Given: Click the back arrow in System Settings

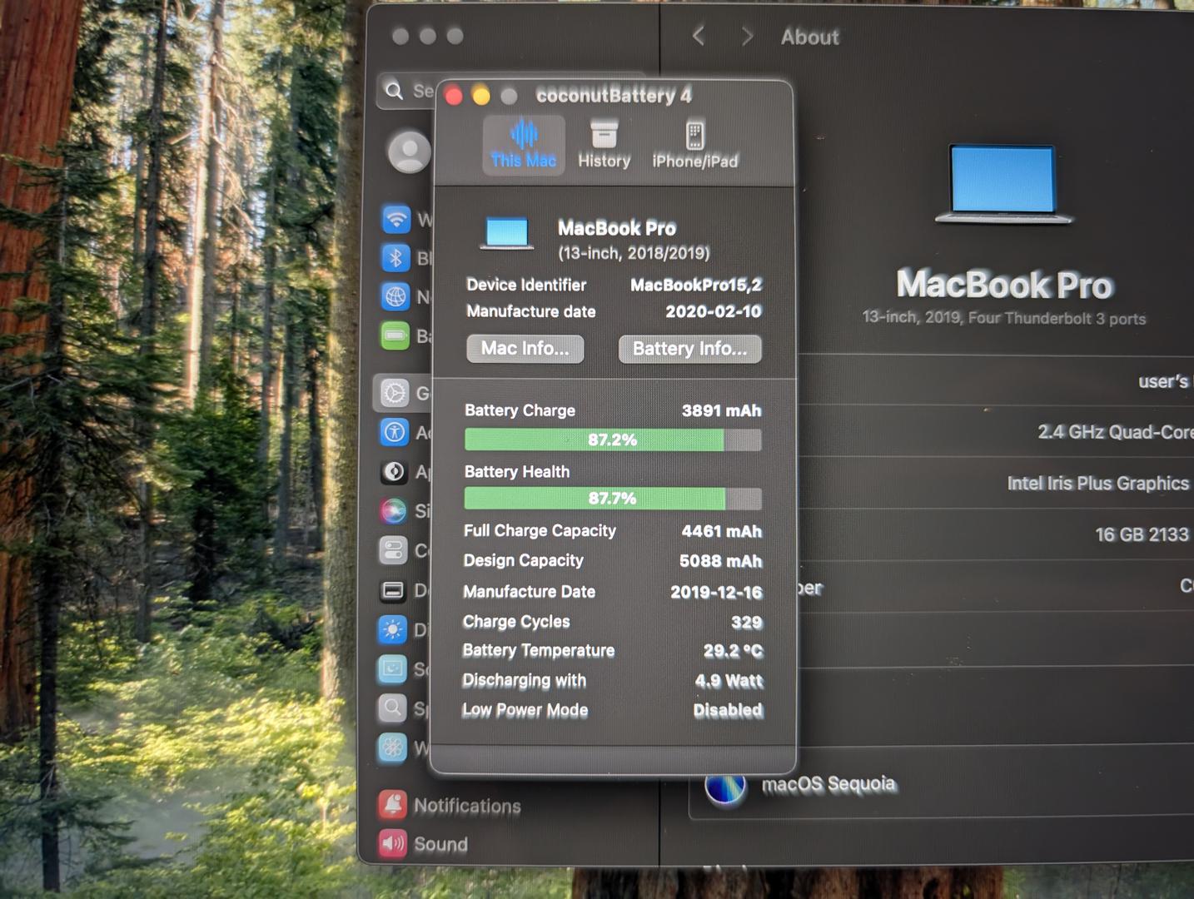Looking at the screenshot, I should 699,36.
